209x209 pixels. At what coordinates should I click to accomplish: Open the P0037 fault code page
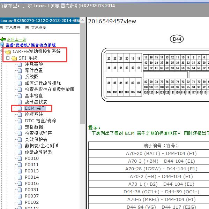[x=32, y=196]
